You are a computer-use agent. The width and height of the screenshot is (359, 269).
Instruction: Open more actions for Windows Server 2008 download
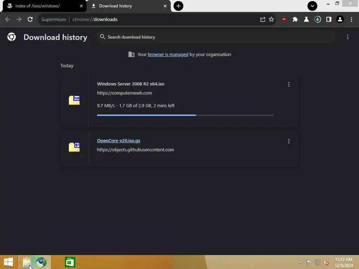(289, 84)
